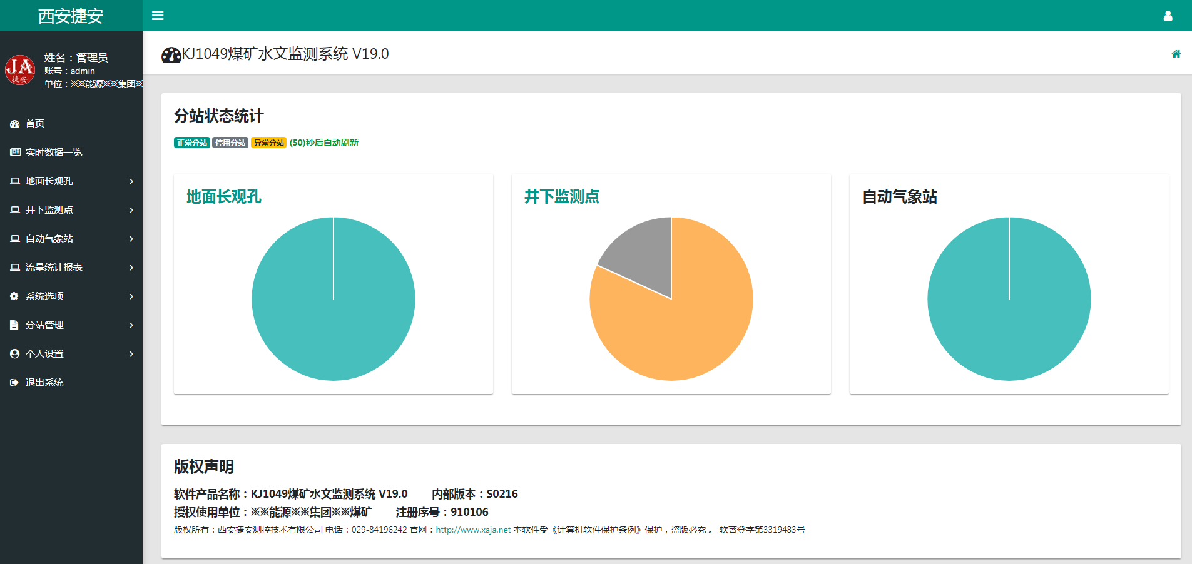Image resolution: width=1192 pixels, height=564 pixels.
Task: Click the laptop icon beside 自动气象站
Action: point(15,239)
